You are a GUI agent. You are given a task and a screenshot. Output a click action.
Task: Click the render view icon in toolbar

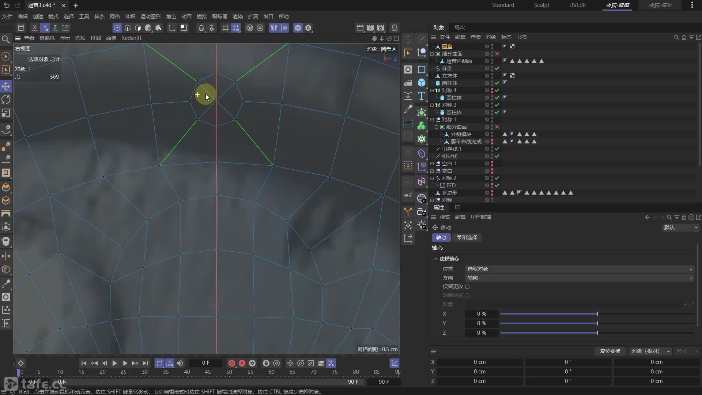(x=360, y=28)
